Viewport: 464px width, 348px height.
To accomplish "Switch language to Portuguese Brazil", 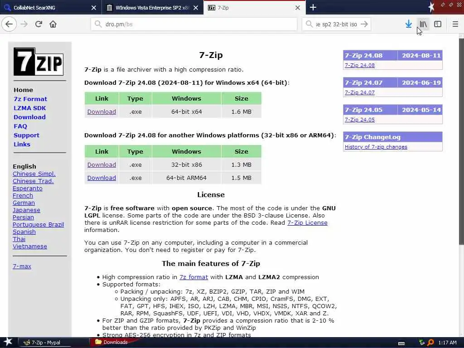I will point(38,224).
